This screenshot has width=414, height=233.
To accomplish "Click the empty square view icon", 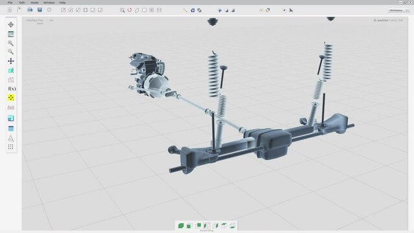I will coord(144,10).
